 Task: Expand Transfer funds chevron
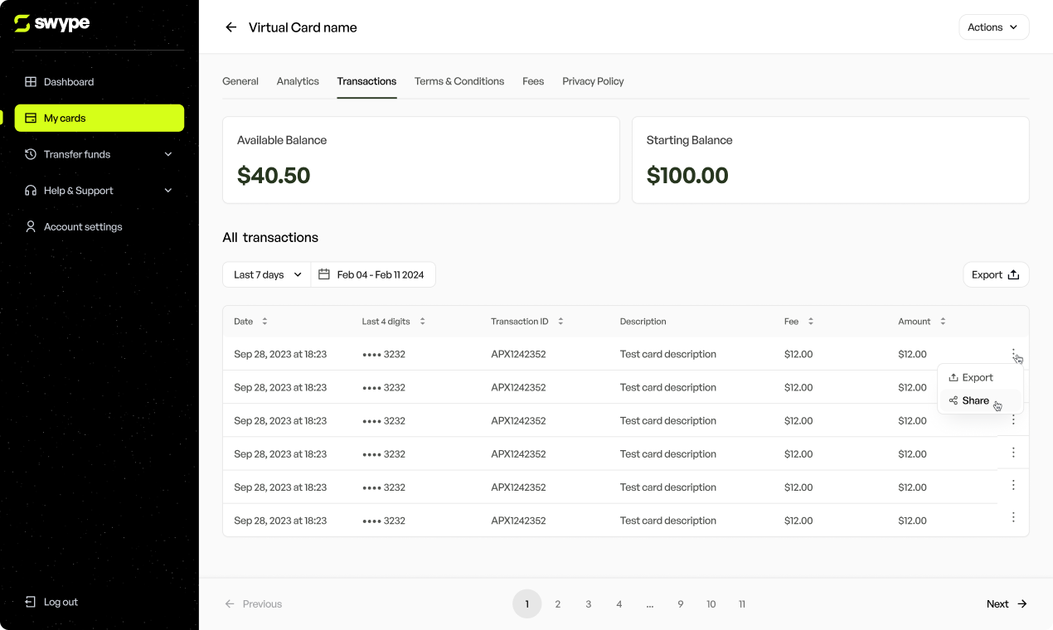tap(168, 154)
